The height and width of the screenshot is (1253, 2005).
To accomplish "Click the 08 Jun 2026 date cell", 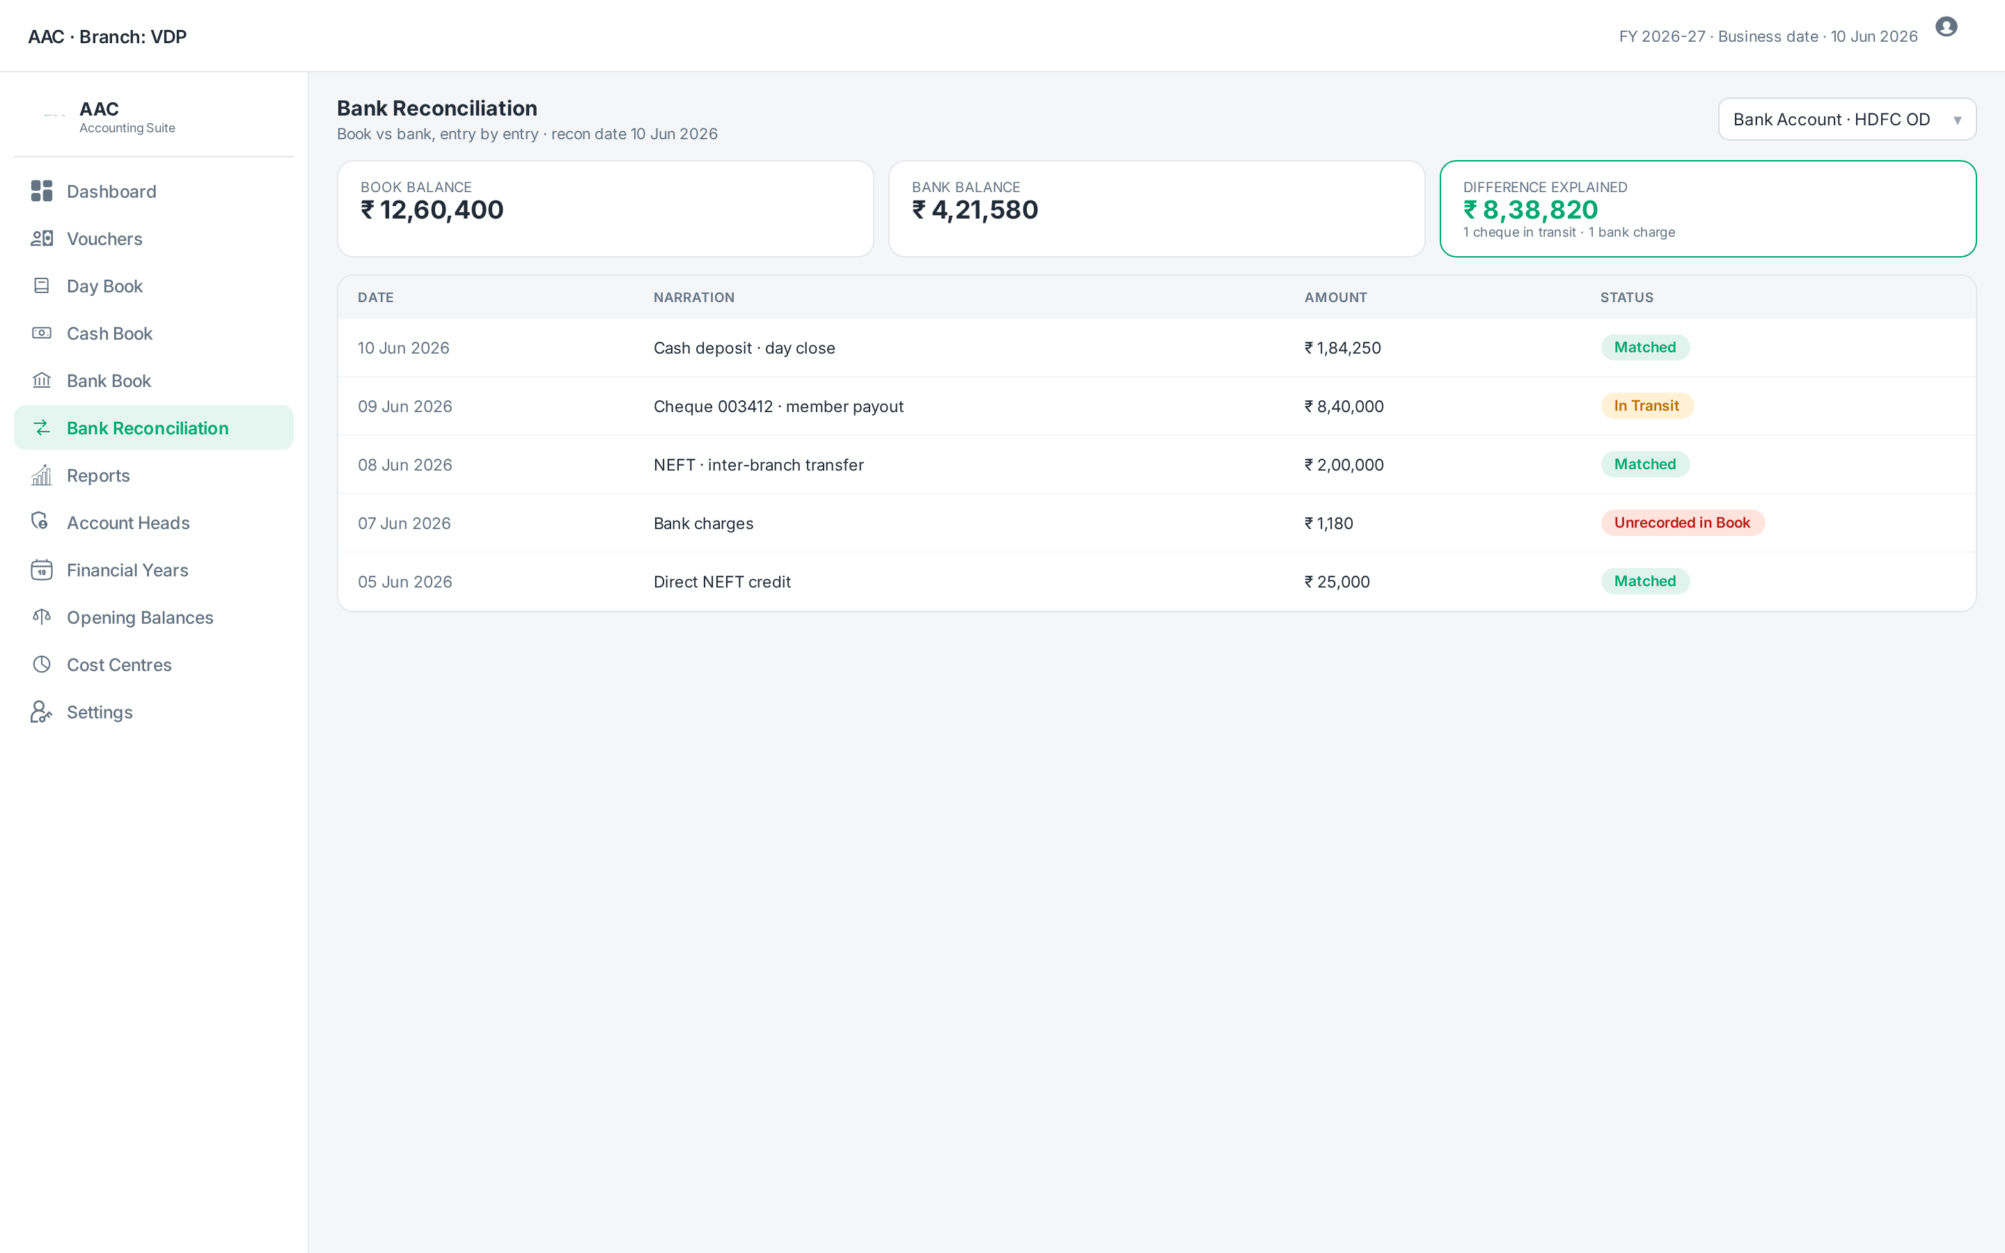I will pos(405,465).
